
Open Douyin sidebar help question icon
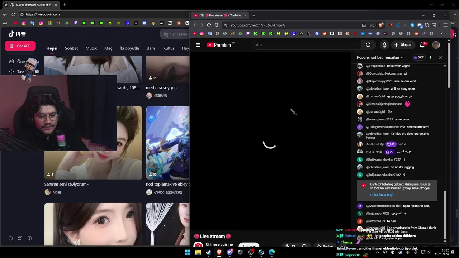click(x=30, y=238)
